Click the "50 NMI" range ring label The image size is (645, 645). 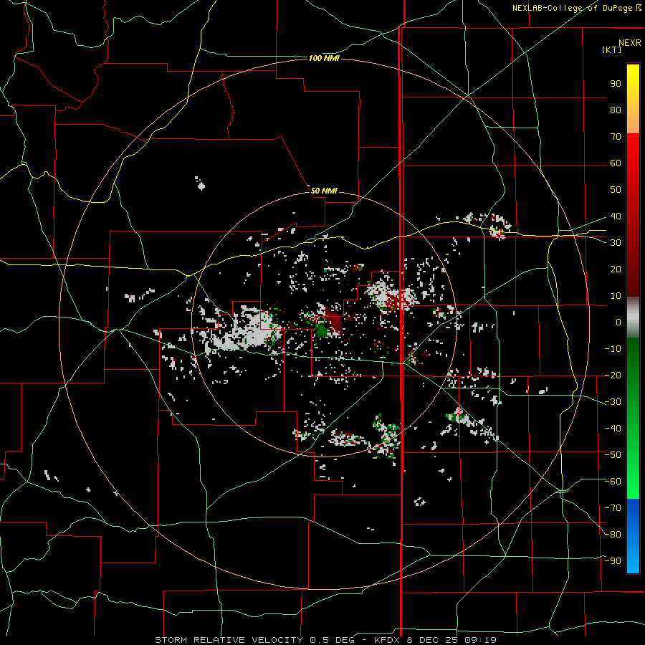click(x=324, y=191)
